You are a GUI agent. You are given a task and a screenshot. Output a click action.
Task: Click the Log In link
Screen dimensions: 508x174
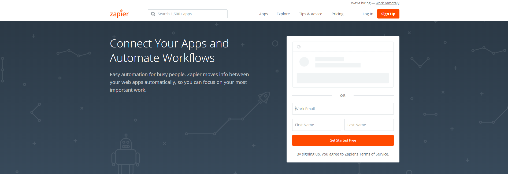368,14
